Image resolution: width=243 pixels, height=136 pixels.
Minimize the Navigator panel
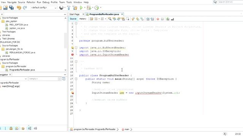[x=65, y=74]
